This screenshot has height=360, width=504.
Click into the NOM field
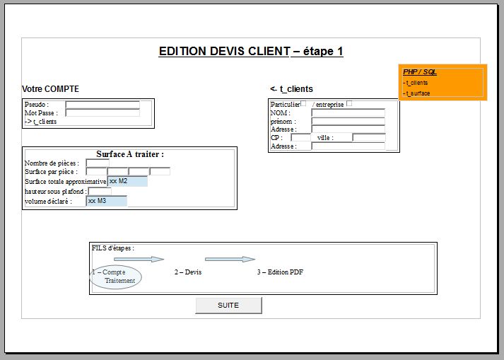pos(348,112)
